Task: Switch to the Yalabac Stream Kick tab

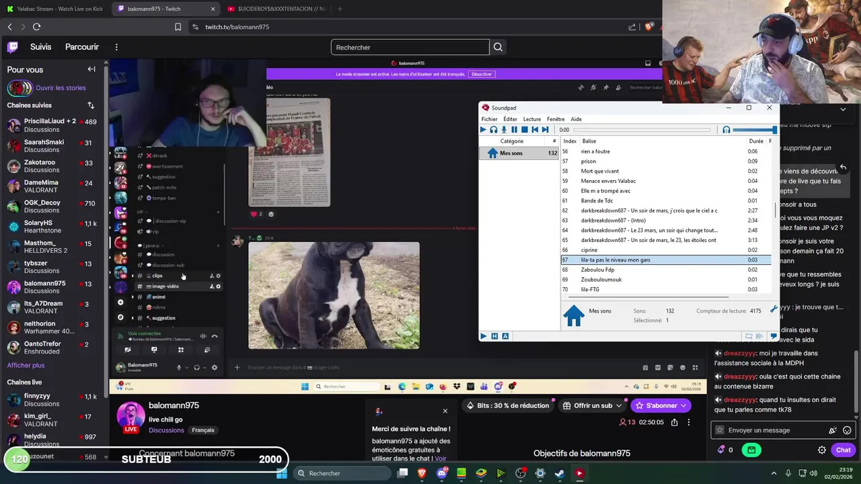Action: [x=55, y=9]
